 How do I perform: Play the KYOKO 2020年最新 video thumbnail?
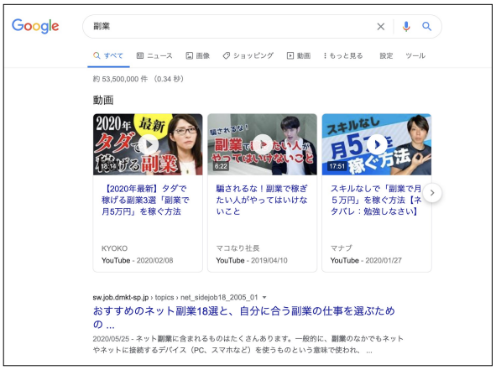(x=148, y=144)
